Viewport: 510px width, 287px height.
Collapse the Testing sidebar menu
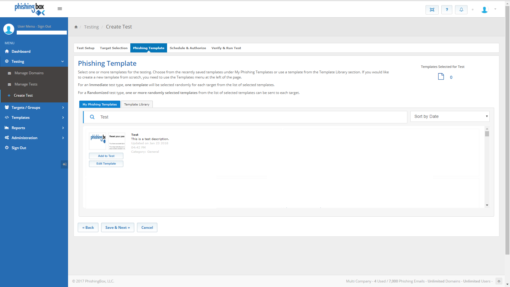(x=34, y=62)
